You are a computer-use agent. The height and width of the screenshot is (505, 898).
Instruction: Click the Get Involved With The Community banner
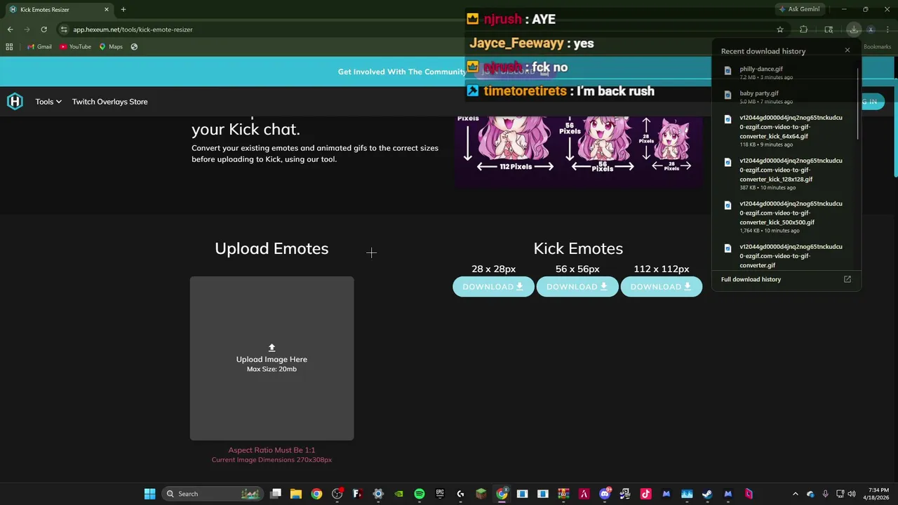401,72
